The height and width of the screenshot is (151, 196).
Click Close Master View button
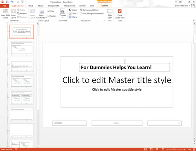coord(119,14)
